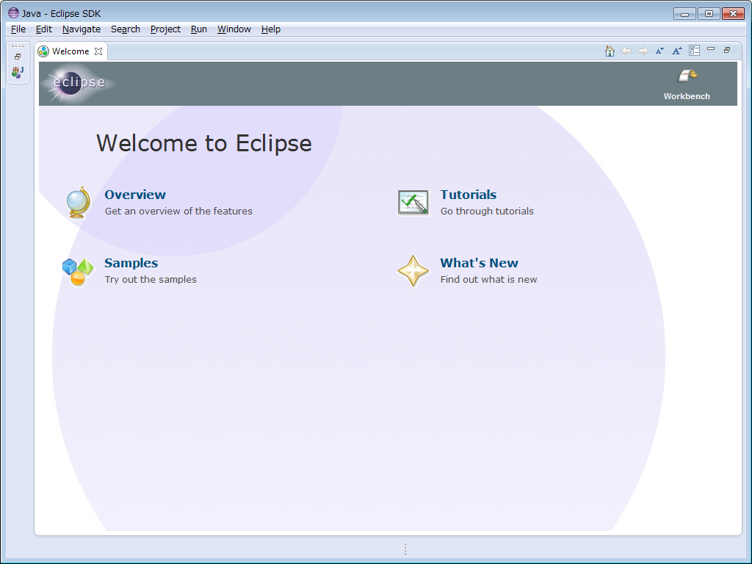Navigate forward with the right arrow icon

pyautogui.click(x=643, y=51)
